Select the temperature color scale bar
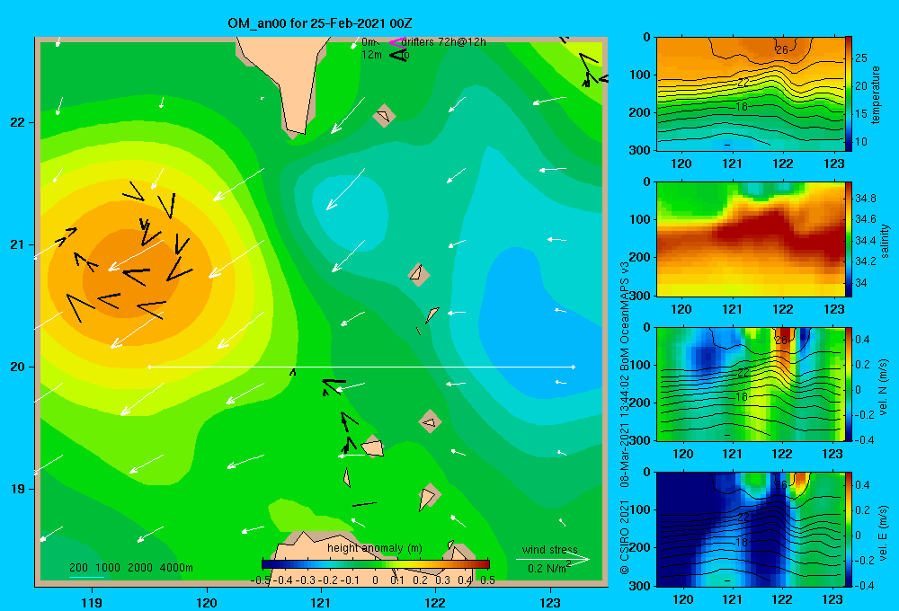The height and width of the screenshot is (611, 899). coord(849,94)
